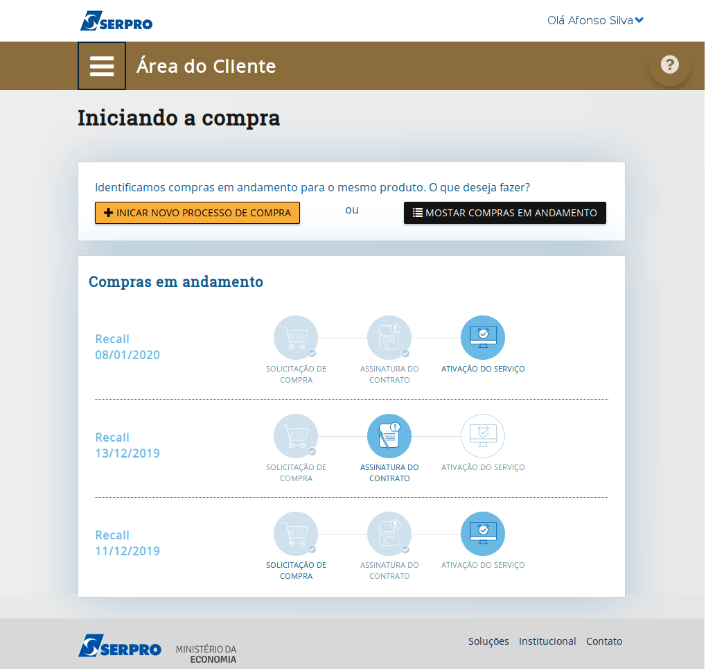Open the Recall 08/01/2020 purchase entry

point(127,347)
